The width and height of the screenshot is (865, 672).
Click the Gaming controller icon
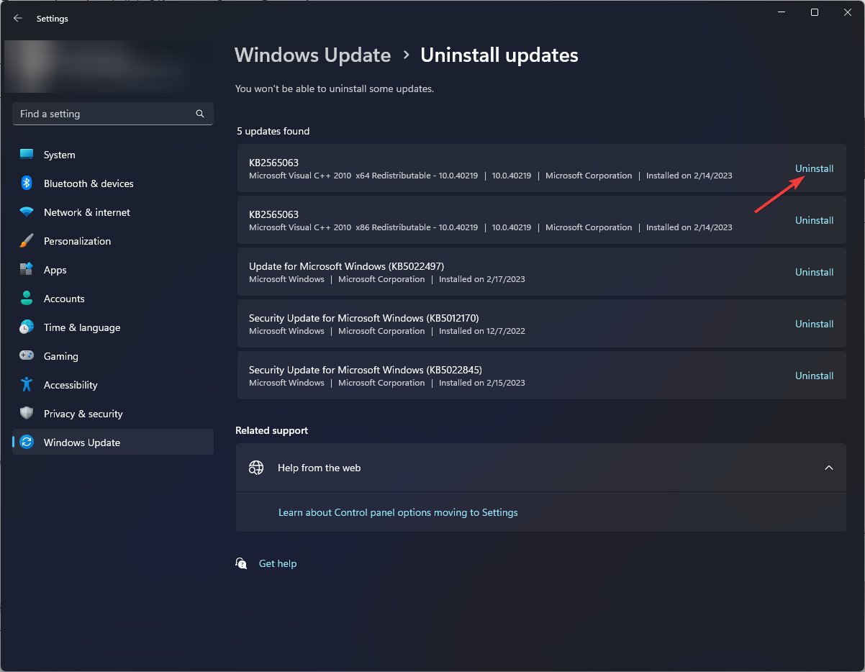pyautogui.click(x=27, y=356)
